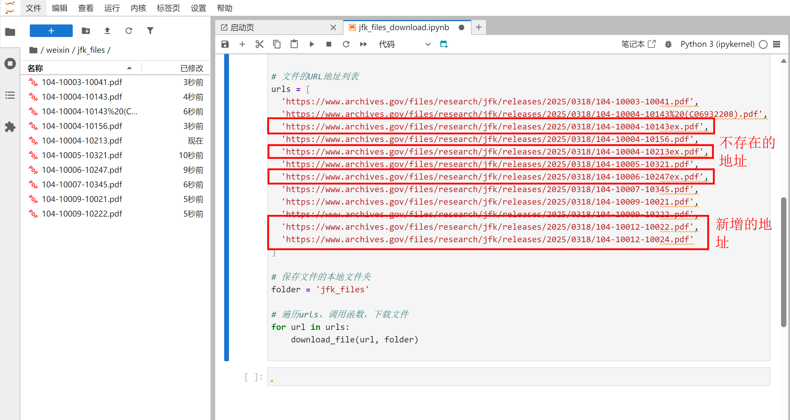Click the empty code cell input
The image size is (790, 420).
point(518,376)
